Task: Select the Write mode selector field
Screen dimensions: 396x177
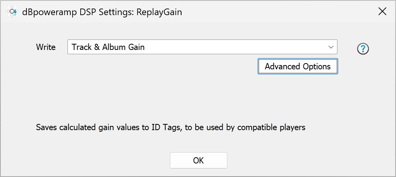Action: [x=202, y=47]
